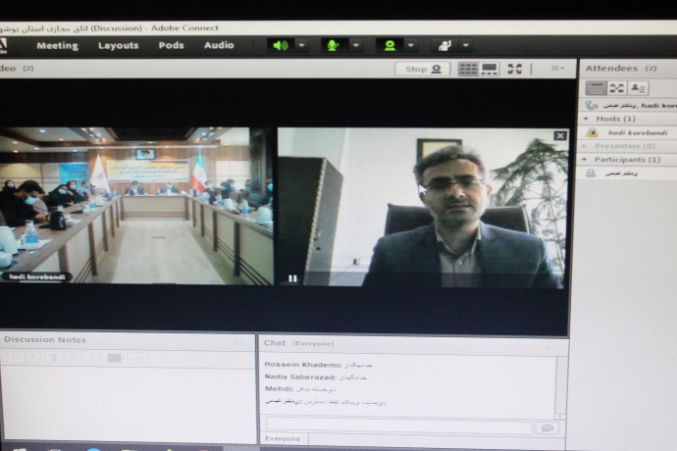Open the microphone options dropdown arrow
Viewport: 677px width, 451px height.
tap(356, 45)
